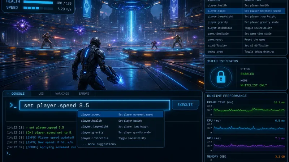Click 'Reset the game' description
289x162 pixels.
255,40
